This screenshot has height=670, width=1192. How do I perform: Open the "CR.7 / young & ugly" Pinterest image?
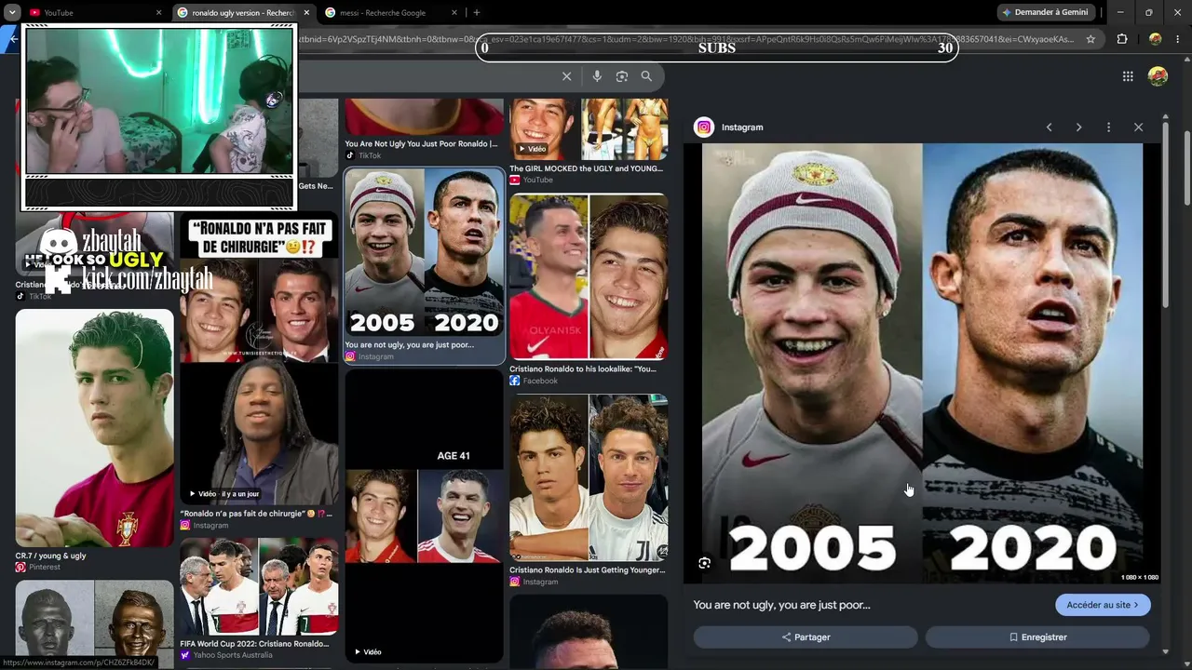point(95,428)
